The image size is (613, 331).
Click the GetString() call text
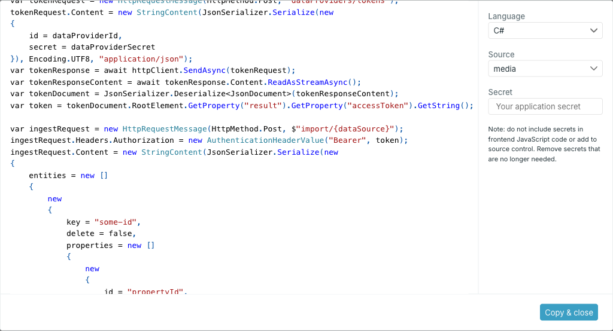pyautogui.click(x=443, y=106)
